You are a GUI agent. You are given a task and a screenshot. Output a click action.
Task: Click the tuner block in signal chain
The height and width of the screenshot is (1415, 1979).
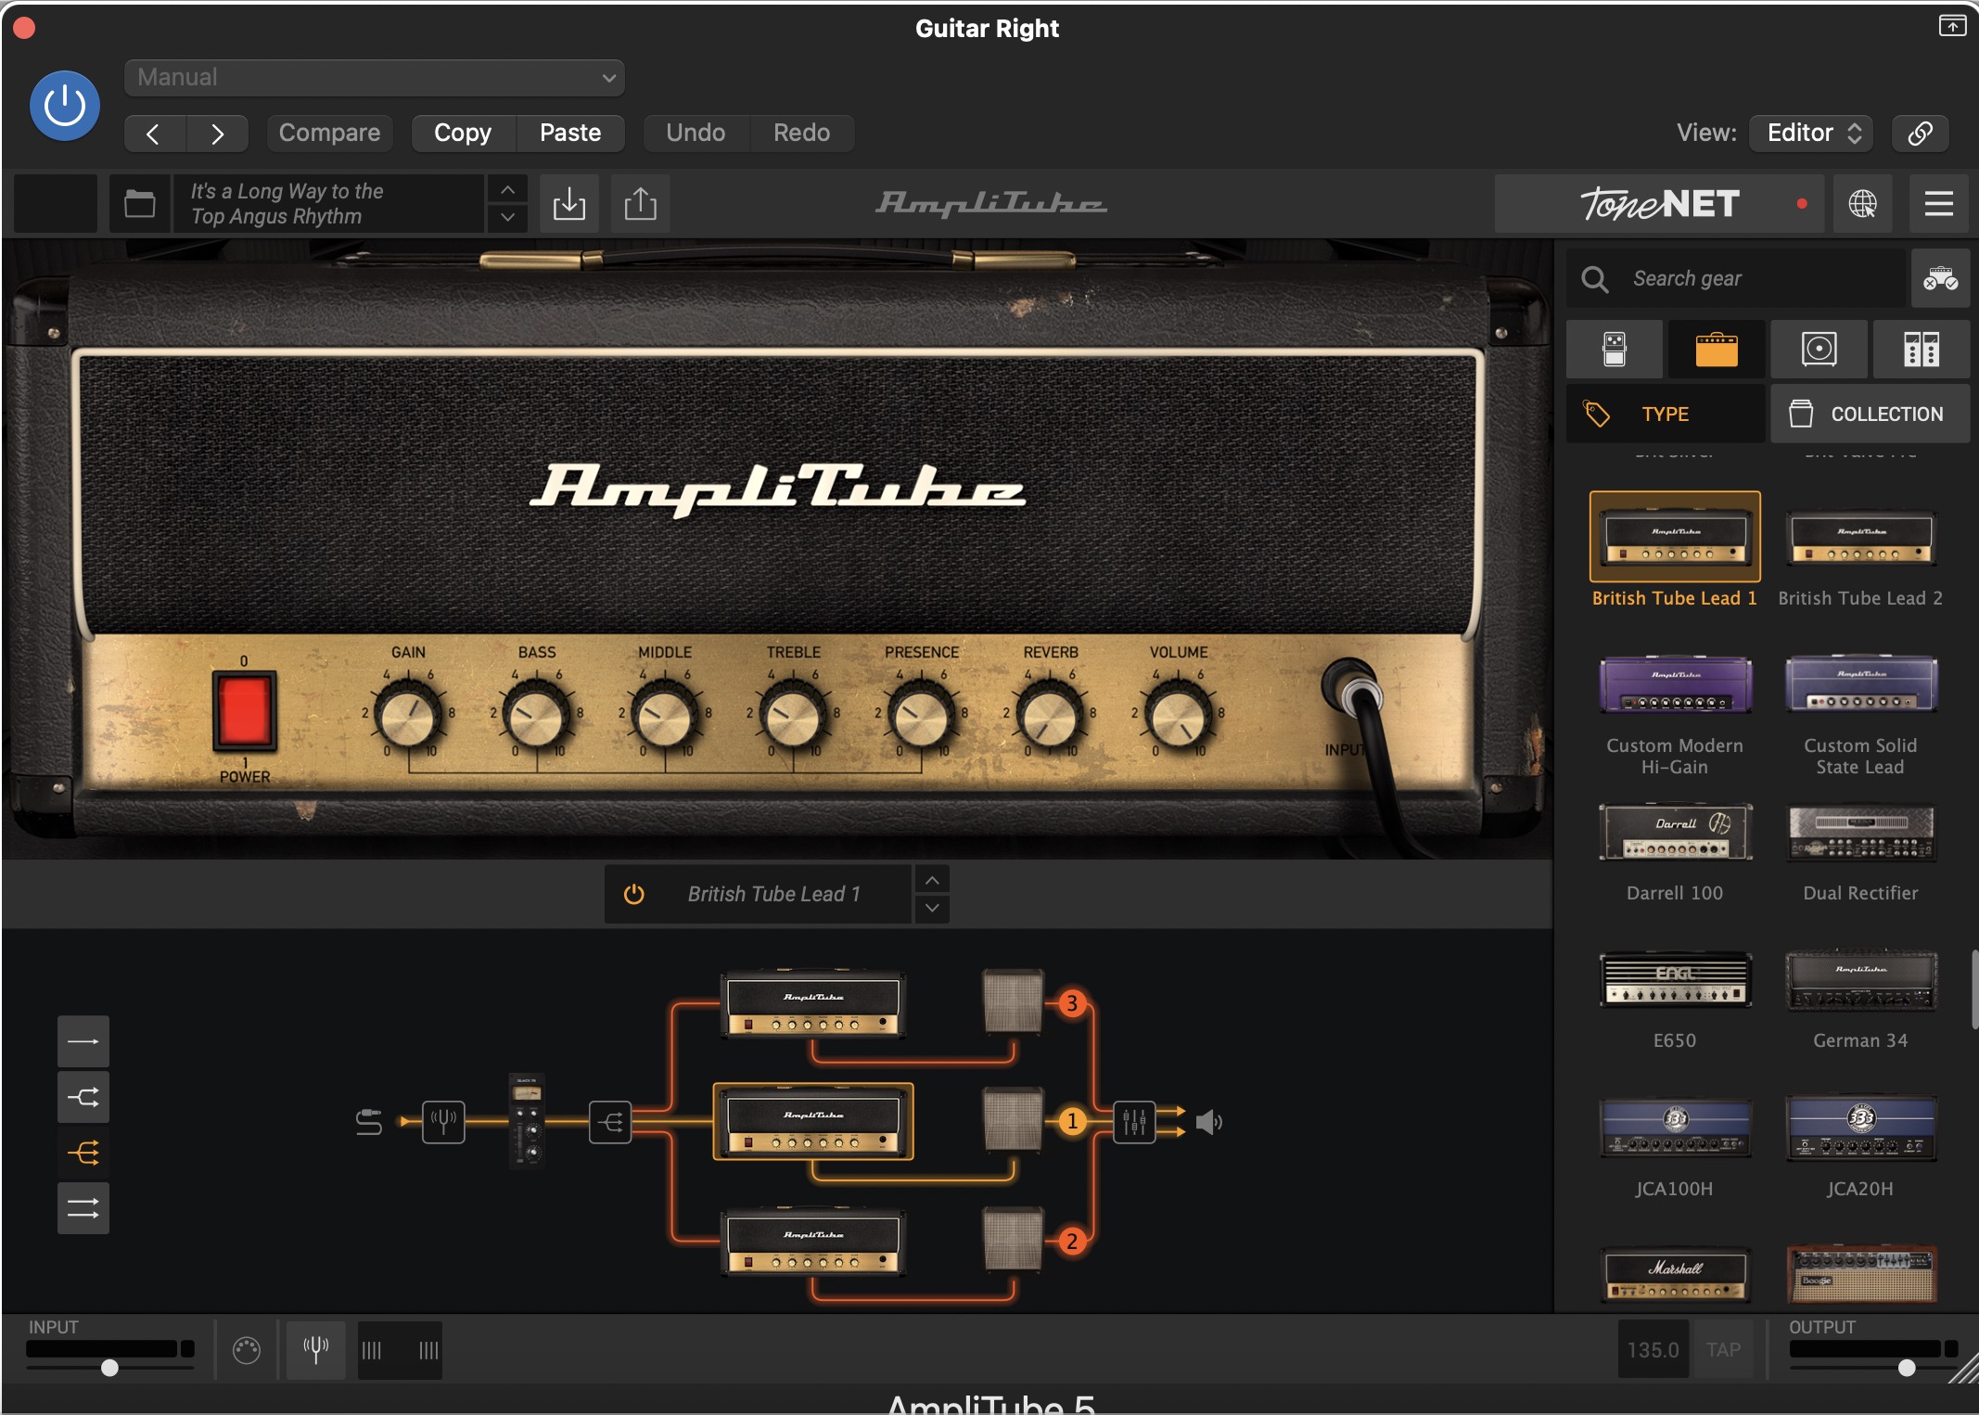pos(443,1122)
